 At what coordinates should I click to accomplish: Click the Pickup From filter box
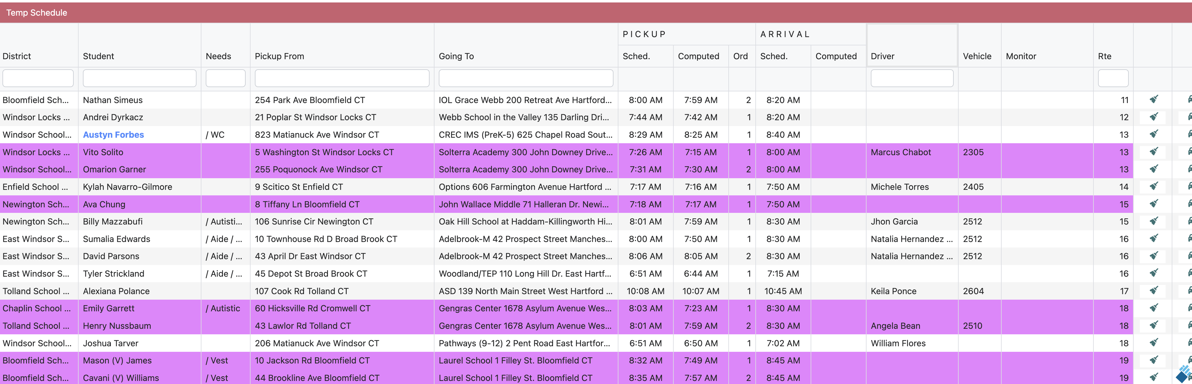(342, 78)
